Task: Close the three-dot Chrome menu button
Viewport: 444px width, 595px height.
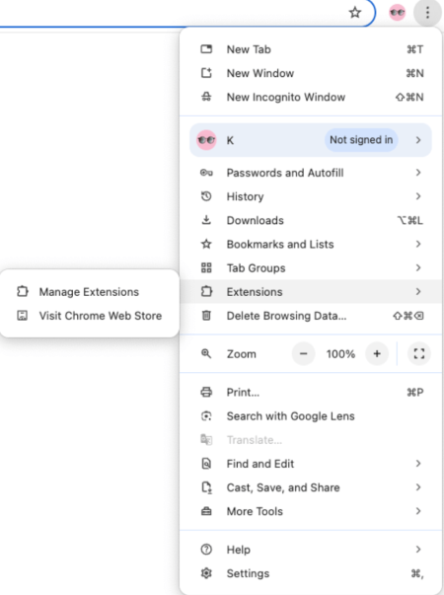Action: point(427,13)
